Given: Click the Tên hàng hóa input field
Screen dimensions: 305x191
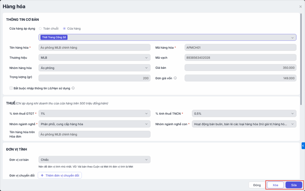Looking at the screenshot, I should [x=94, y=47].
